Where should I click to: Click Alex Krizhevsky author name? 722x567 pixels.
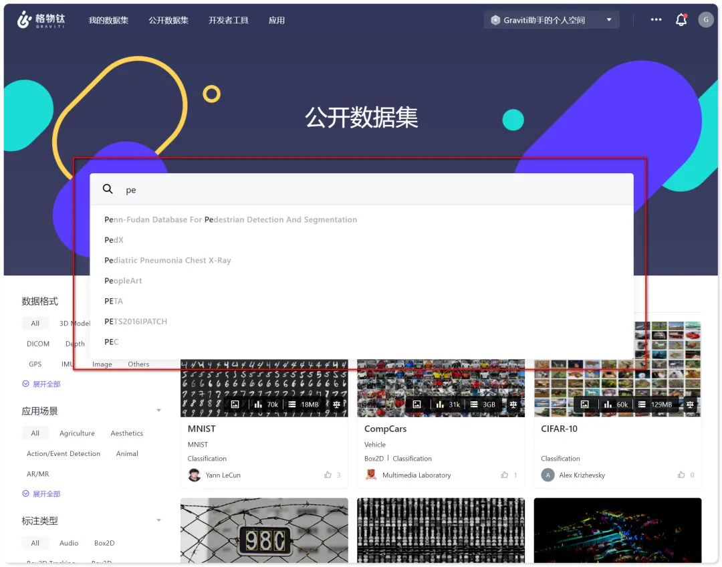[582, 475]
